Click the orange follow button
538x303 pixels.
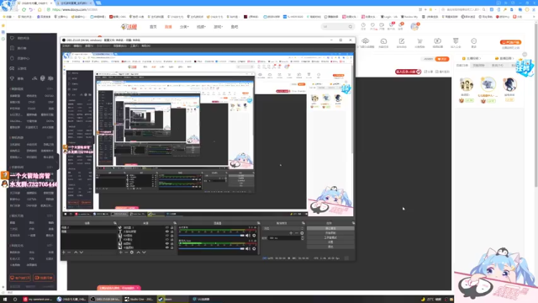point(442,59)
